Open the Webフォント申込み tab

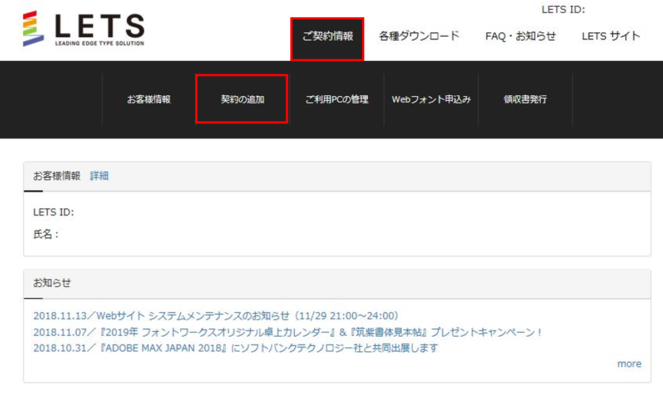(431, 99)
